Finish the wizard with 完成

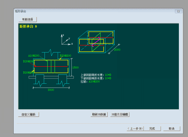click(x=152, y=129)
